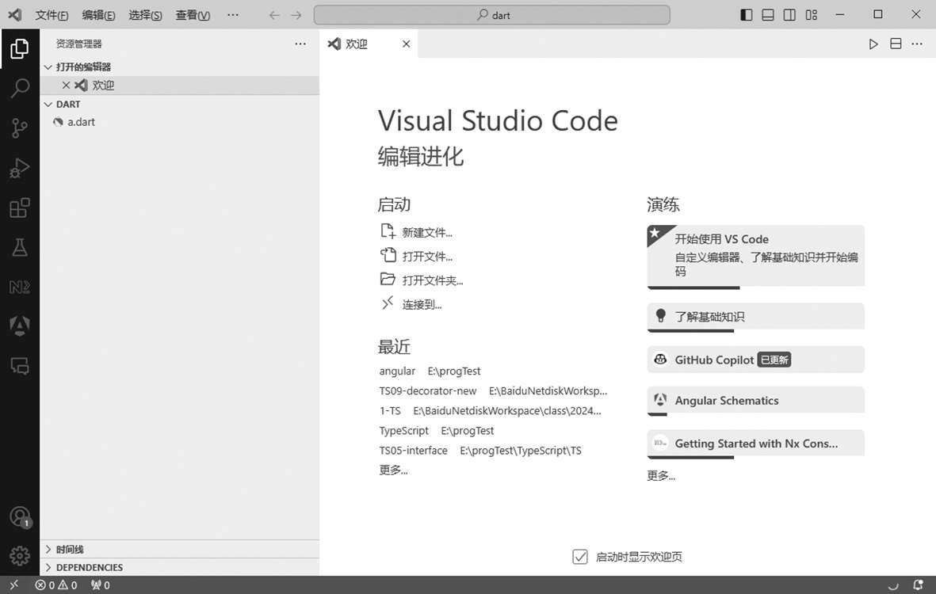Open the Search view in activity bar
This screenshot has height=594, width=936.
coord(20,88)
